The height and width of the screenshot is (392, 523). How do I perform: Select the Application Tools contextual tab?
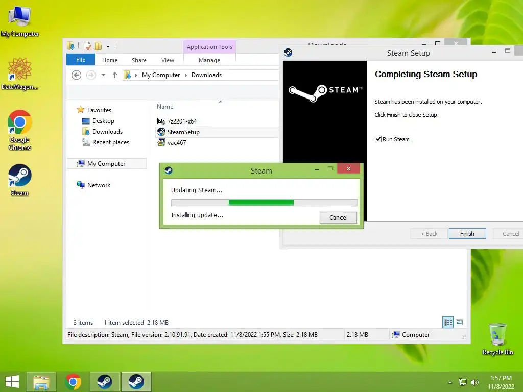click(209, 47)
